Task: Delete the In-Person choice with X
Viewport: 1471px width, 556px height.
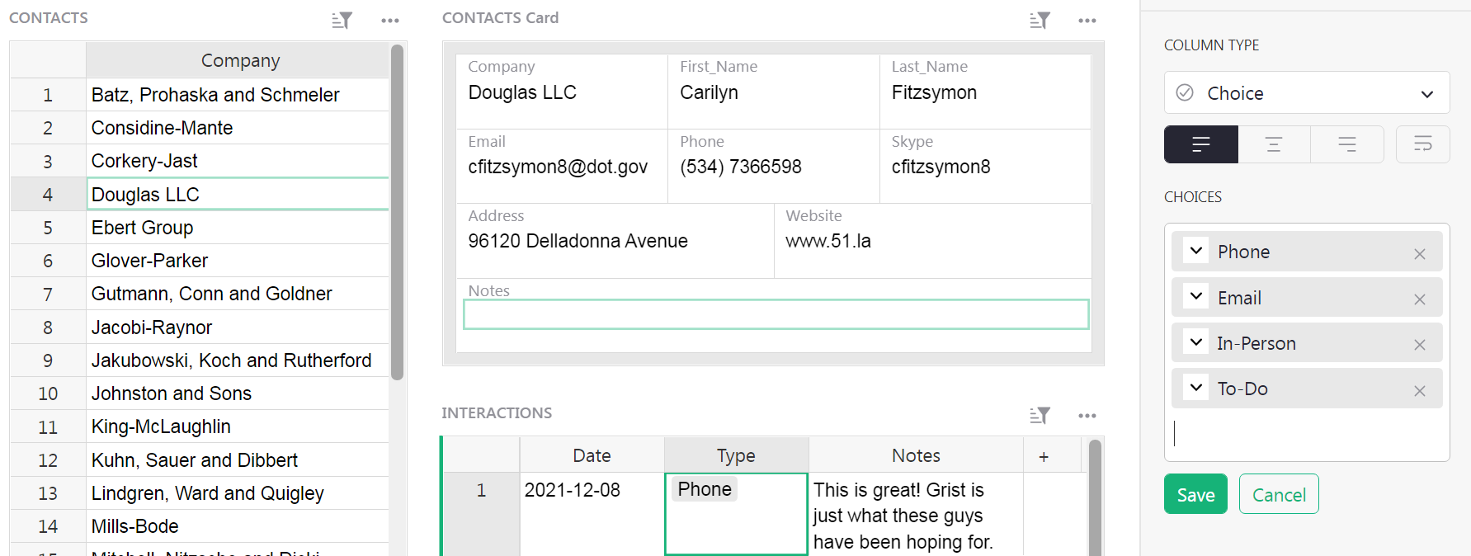Action: pos(1419,345)
